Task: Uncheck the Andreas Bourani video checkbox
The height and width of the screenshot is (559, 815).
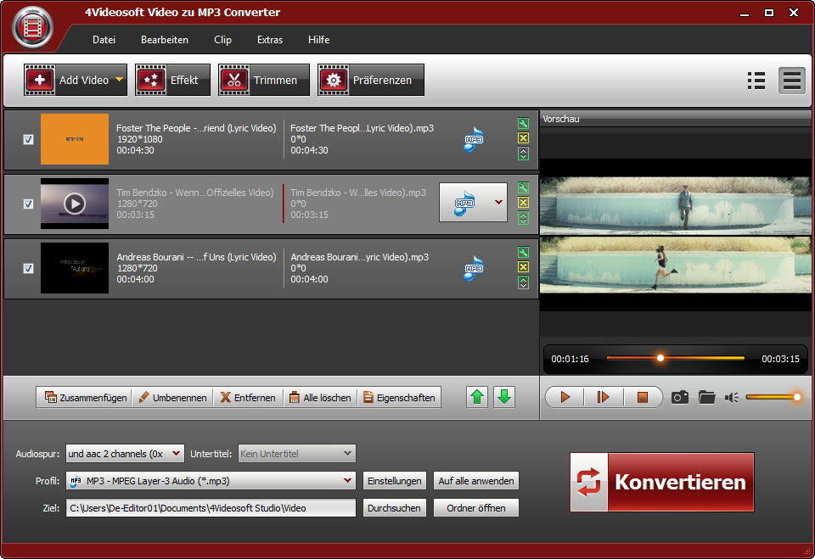Action: [x=29, y=268]
